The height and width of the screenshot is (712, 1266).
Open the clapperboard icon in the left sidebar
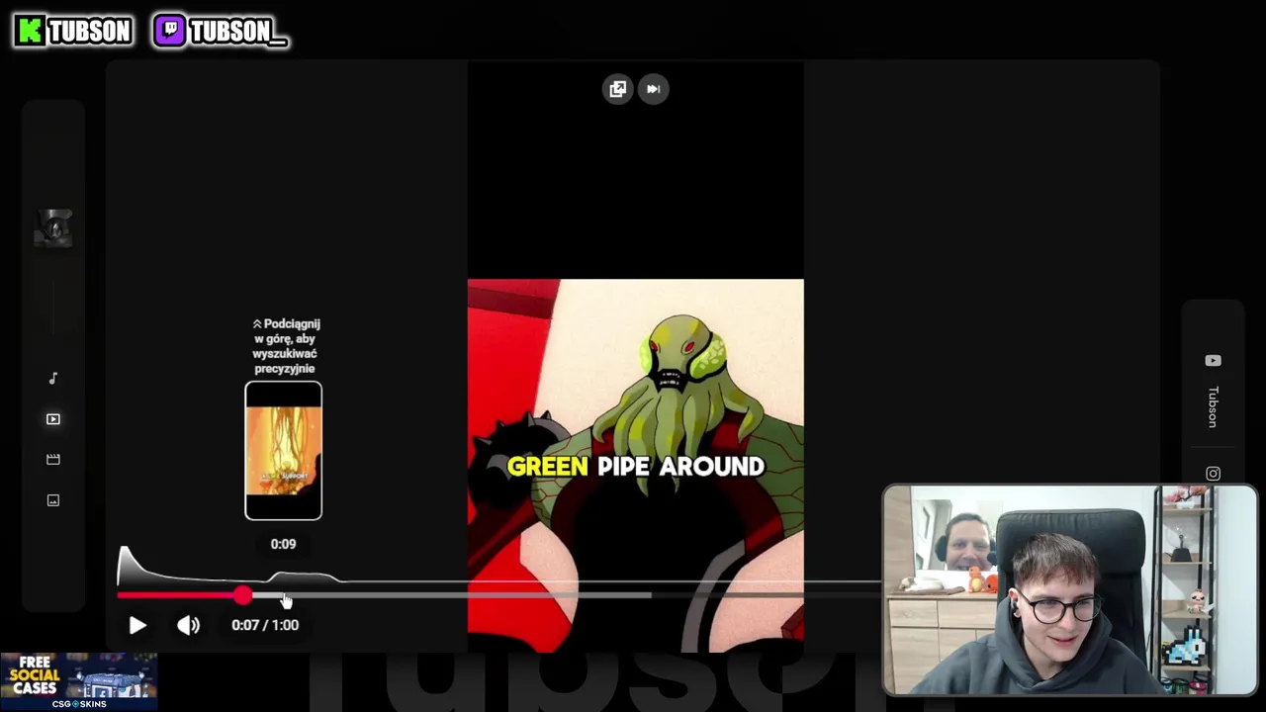click(x=53, y=460)
